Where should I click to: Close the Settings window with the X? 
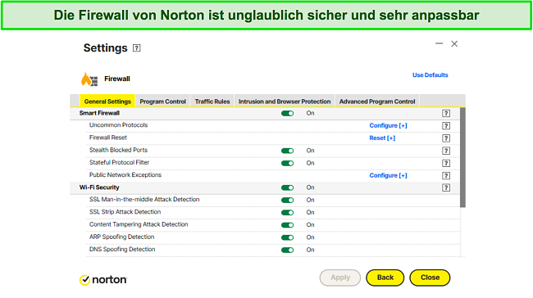pyautogui.click(x=454, y=43)
